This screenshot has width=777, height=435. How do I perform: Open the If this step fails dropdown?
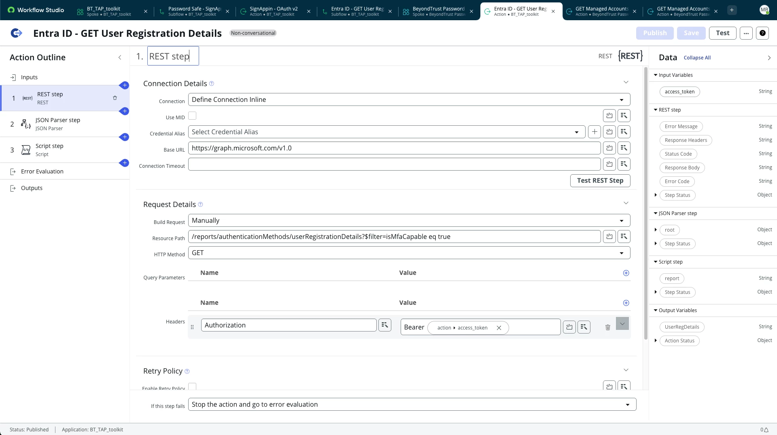tap(412, 404)
